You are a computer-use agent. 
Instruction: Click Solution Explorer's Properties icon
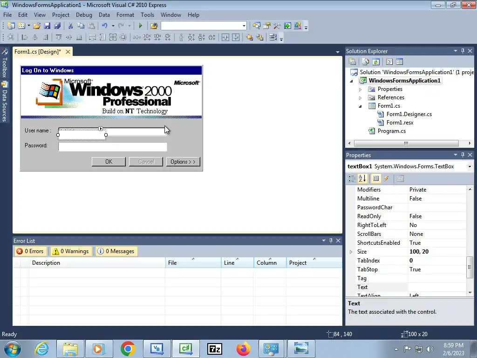coord(352,62)
